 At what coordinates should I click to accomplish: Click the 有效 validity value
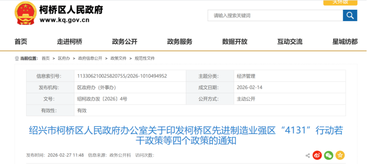(x=82, y=110)
